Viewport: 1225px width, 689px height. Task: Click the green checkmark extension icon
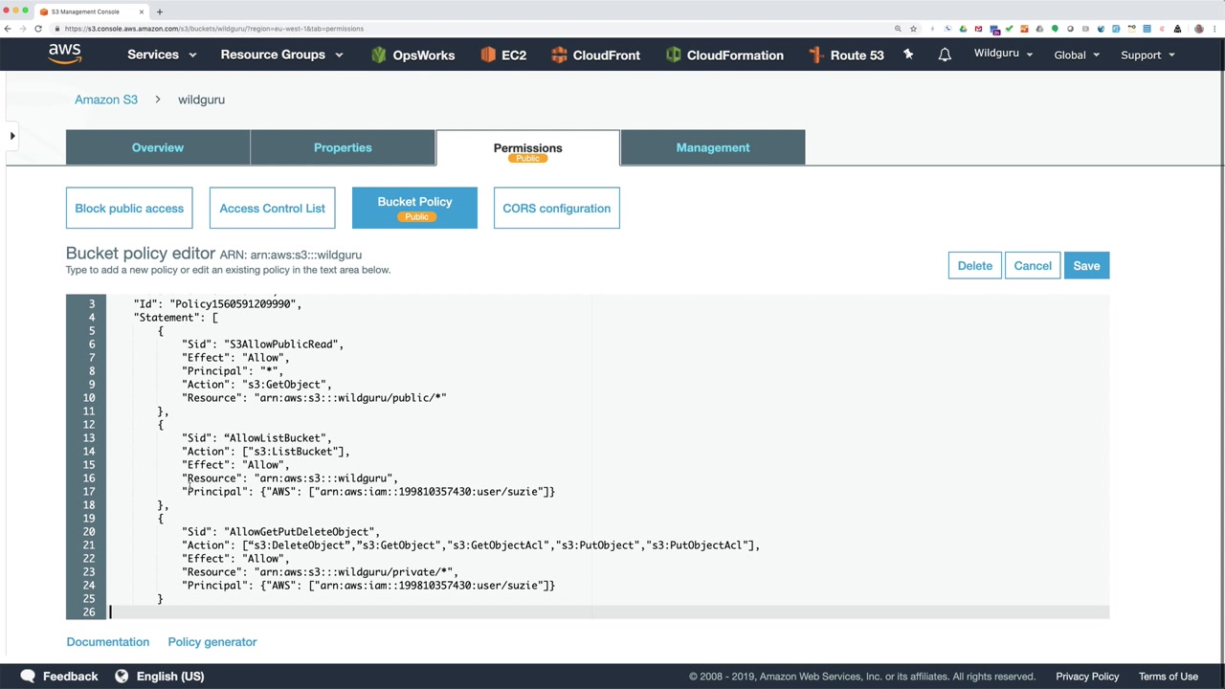(x=1009, y=29)
